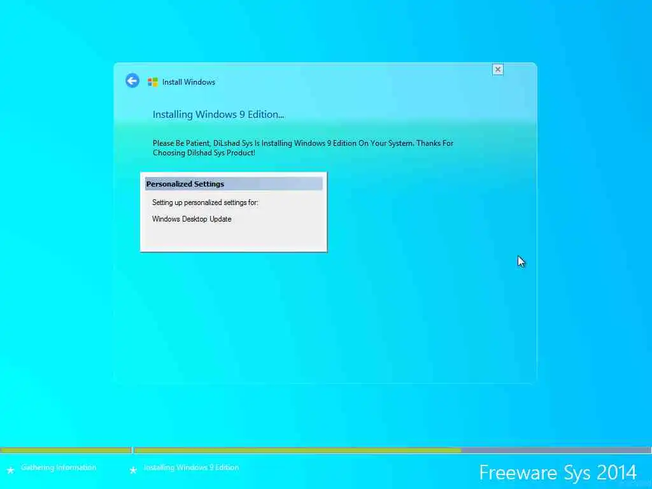Select the 'Installing Windows 9 Edition...' heading

(218, 115)
